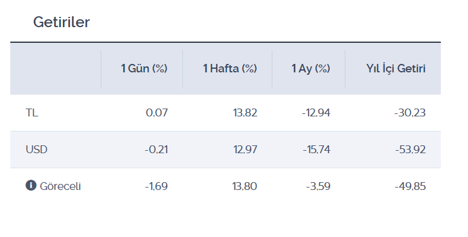Click the Göreceli row label
Screen dimensions: 468x237
60,186
